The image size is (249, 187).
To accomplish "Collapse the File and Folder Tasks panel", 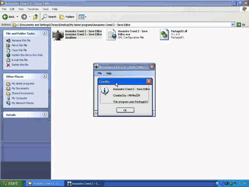I will [x=45, y=33].
